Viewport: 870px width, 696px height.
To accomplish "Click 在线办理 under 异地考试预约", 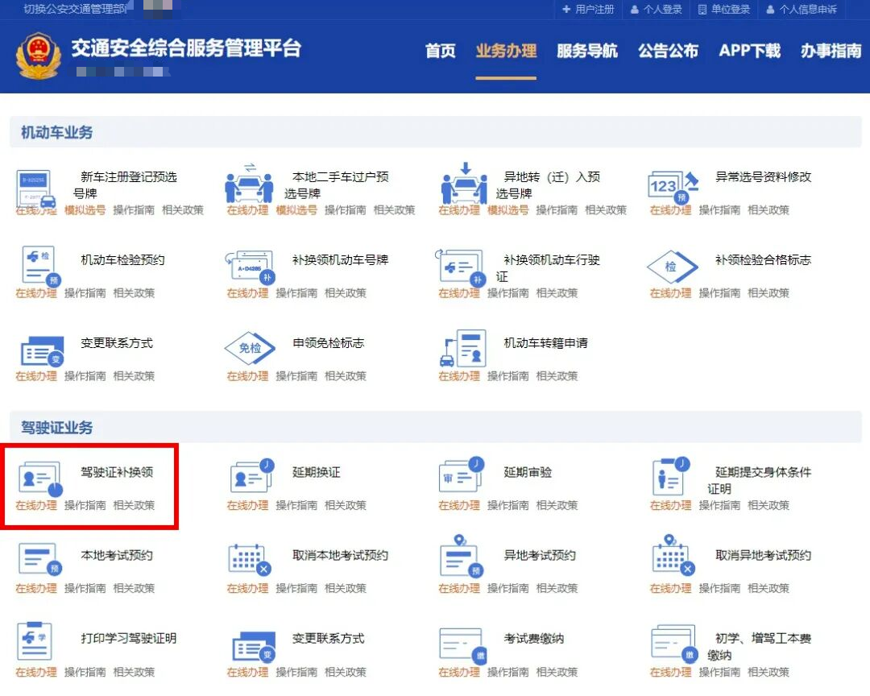I will pyautogui.click(x=459, y=588).
